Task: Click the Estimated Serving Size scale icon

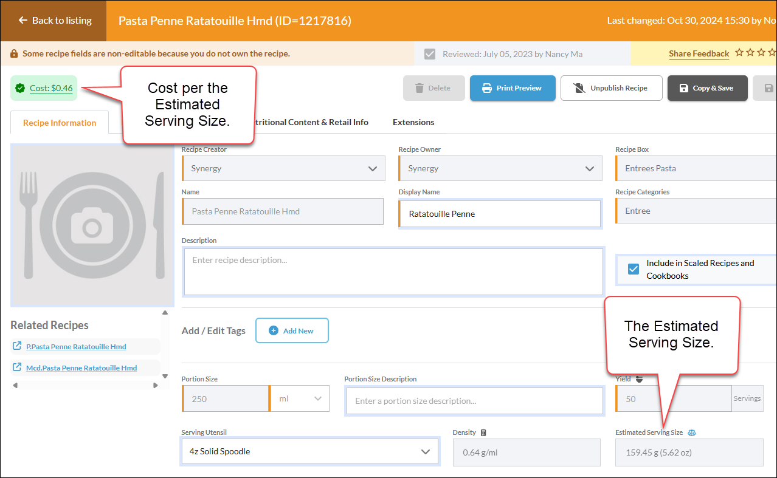Action: pos(691,432)
